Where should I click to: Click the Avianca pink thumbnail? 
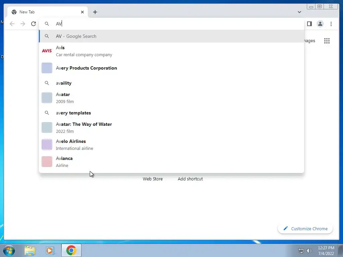[47, 162]
